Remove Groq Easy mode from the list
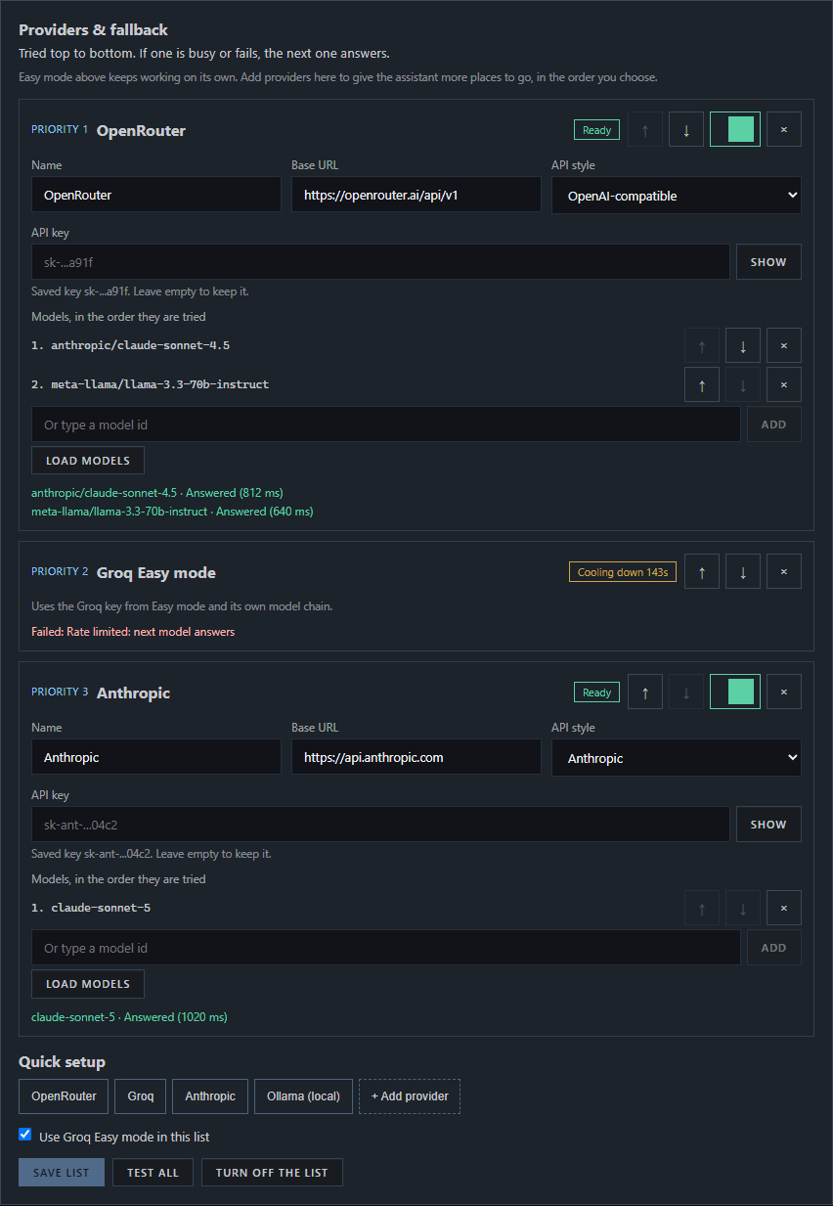The image size is (833, 1206). click(x=784, y=572)
